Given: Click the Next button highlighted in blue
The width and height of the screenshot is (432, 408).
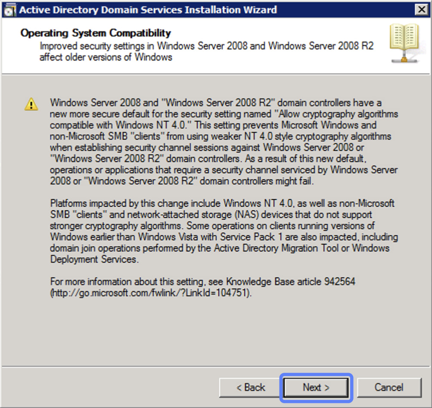Looking at the screenshot, I should [x=316, y=387].
